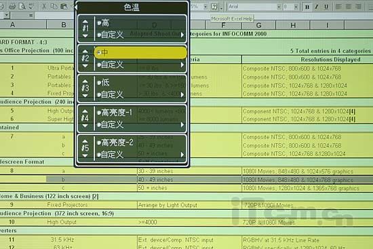The height and width of the screenshot is (249, 373).
Task: Toggle Italic formatting button
Action: [317, 7]
